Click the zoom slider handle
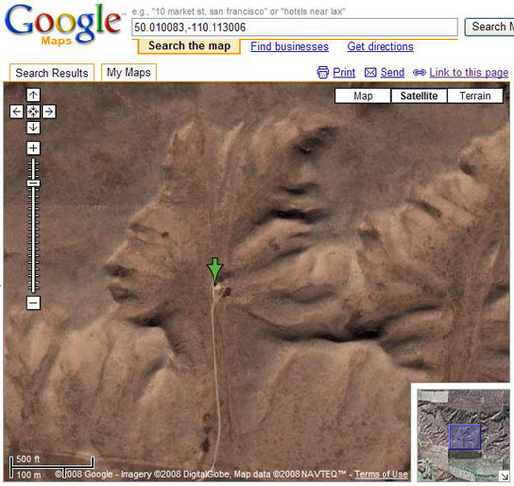514x486 pixels. point(33,183)
